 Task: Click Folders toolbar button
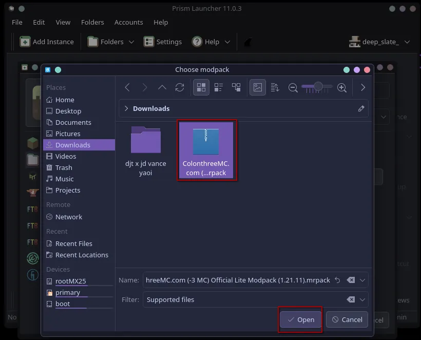[x=106, y=42]
